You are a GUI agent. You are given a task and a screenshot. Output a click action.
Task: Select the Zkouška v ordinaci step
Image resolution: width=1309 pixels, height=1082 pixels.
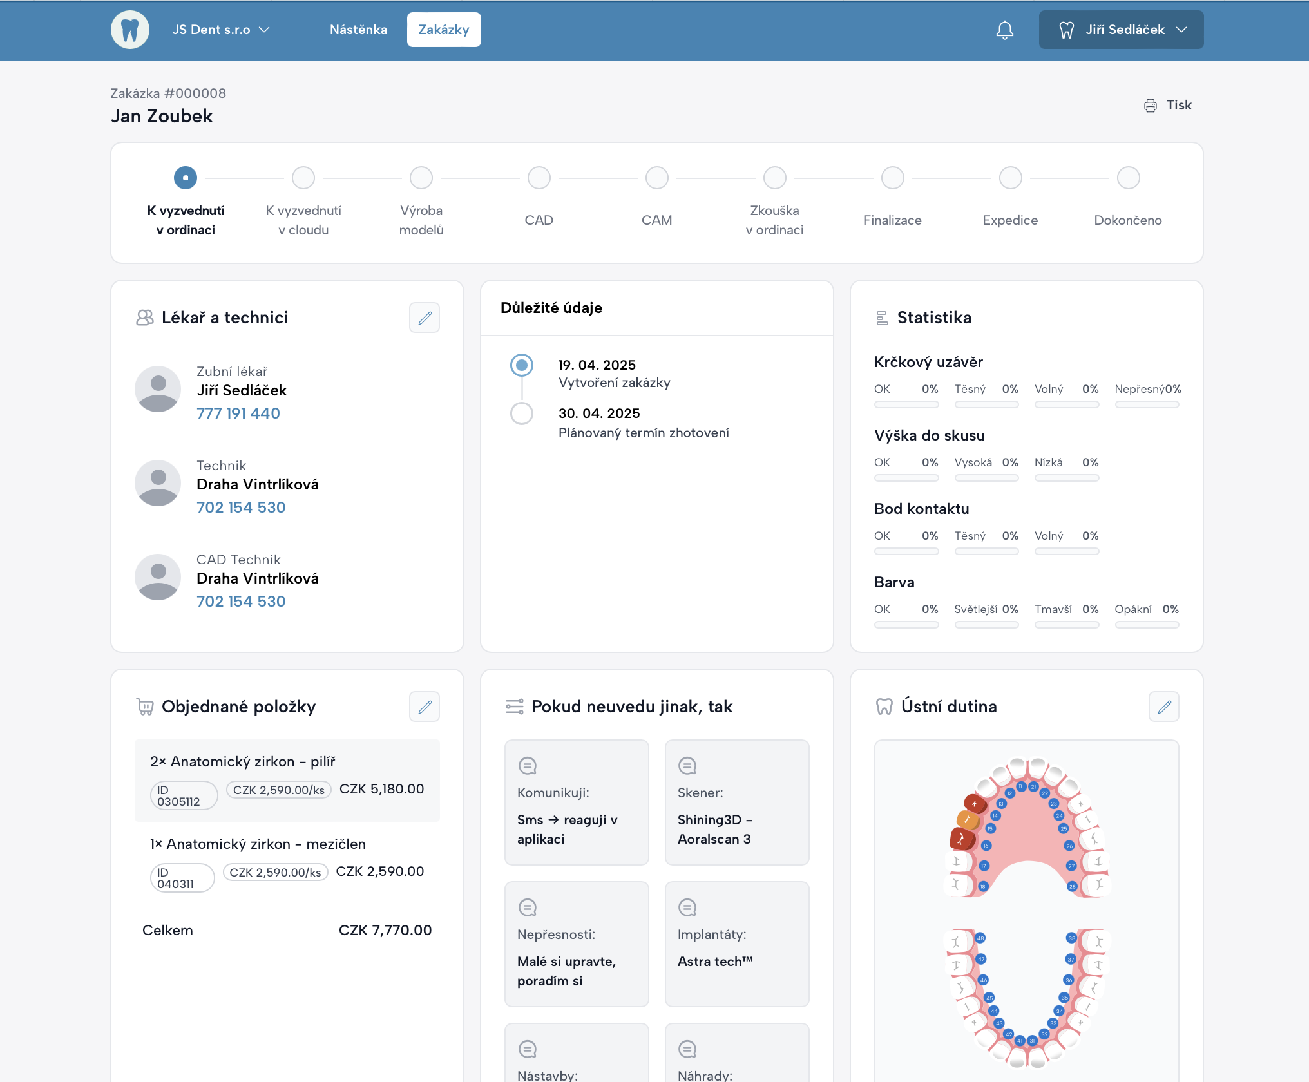775,178
